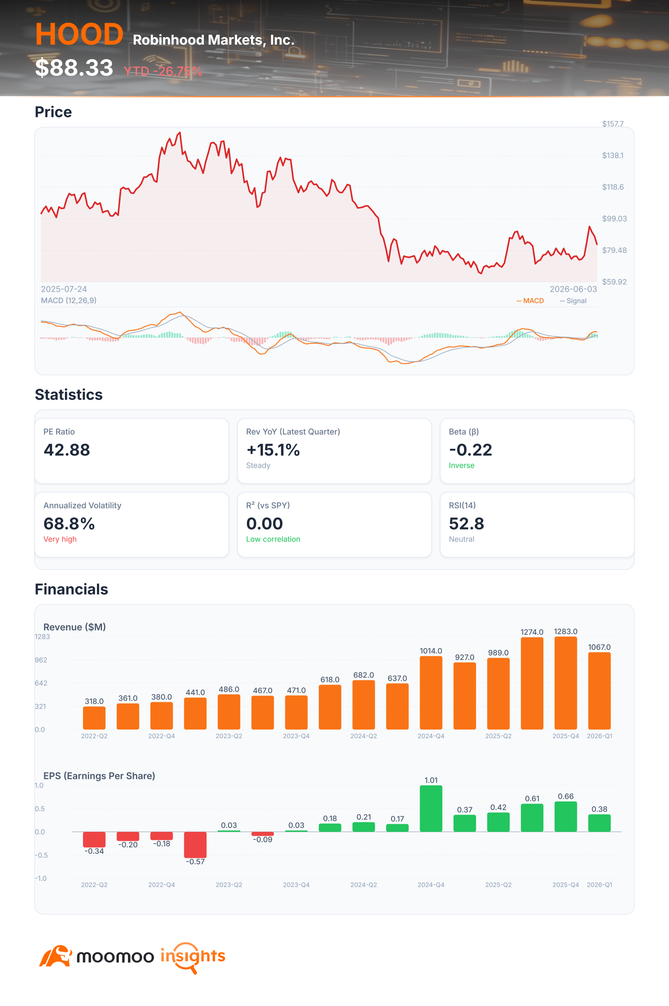
Task: Click the MACD (12,26,9) indicator label
Action: (x=69, y=300)
